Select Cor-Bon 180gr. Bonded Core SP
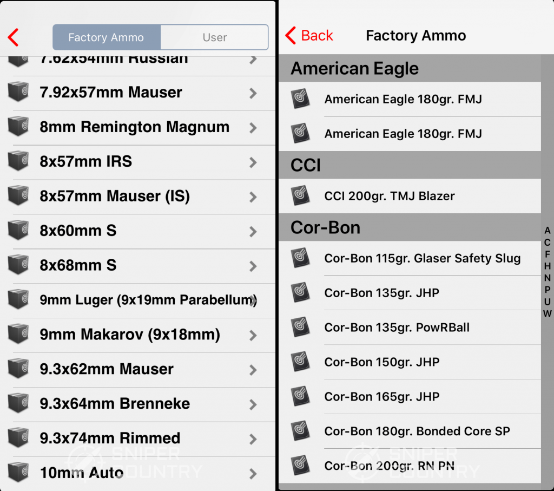The width and height of the screenshot is (554, 491). pos(410,431)
